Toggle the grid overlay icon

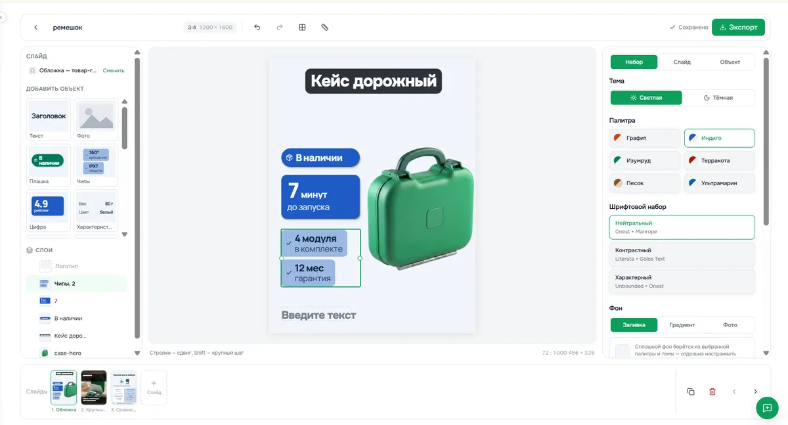pyautogui.click(x=302, y=28)
